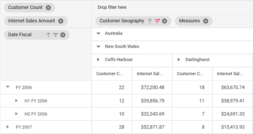Select the cell value $24,691.33
Viewport: 253px width, 134px height.
click(x=233, y=114)
